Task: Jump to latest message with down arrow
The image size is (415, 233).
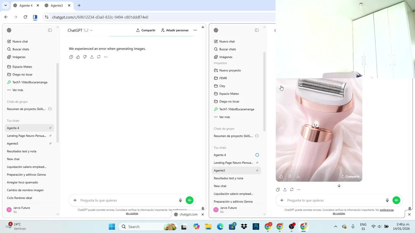Action: tap(339, 186)
